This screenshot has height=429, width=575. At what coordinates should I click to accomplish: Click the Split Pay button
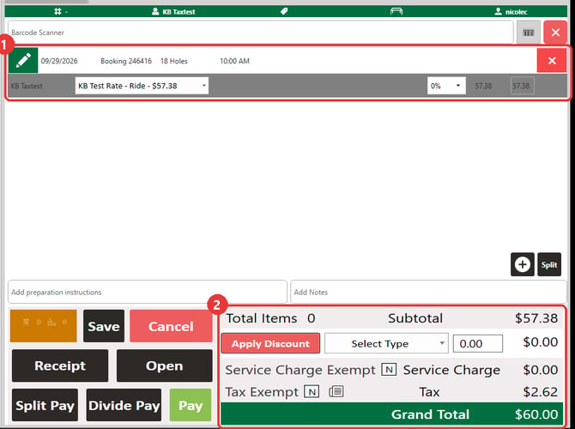tap(45, 405)
